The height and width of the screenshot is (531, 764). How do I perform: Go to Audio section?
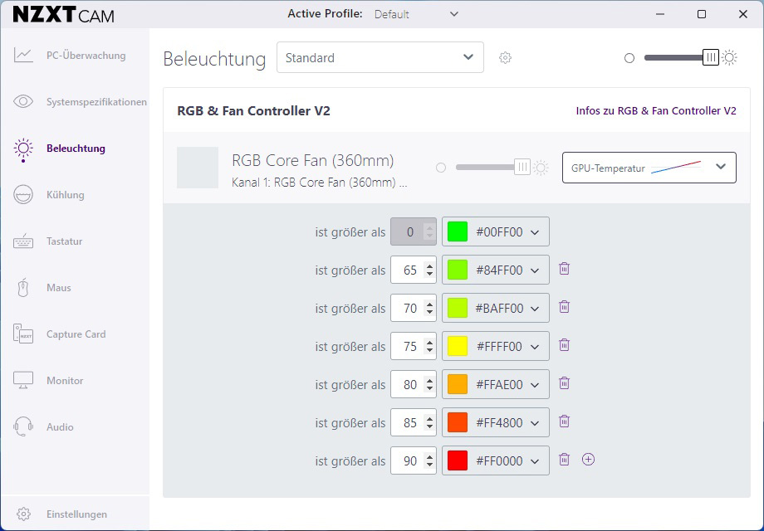[x=60, y=426]
